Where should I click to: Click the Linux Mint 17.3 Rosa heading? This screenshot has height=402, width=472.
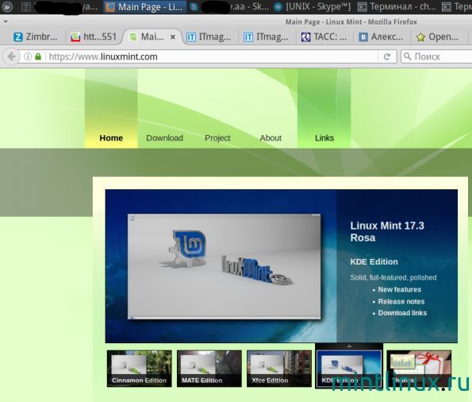387,232
